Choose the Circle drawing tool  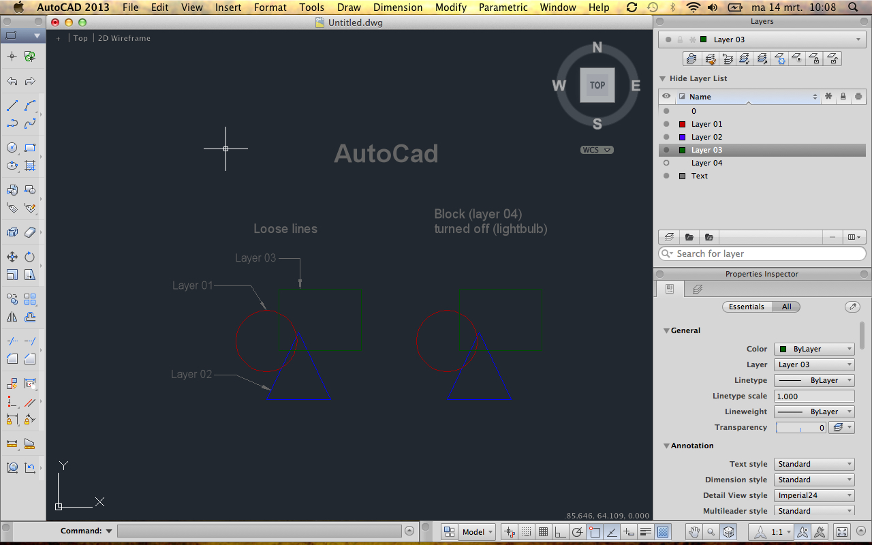point(12,147)
